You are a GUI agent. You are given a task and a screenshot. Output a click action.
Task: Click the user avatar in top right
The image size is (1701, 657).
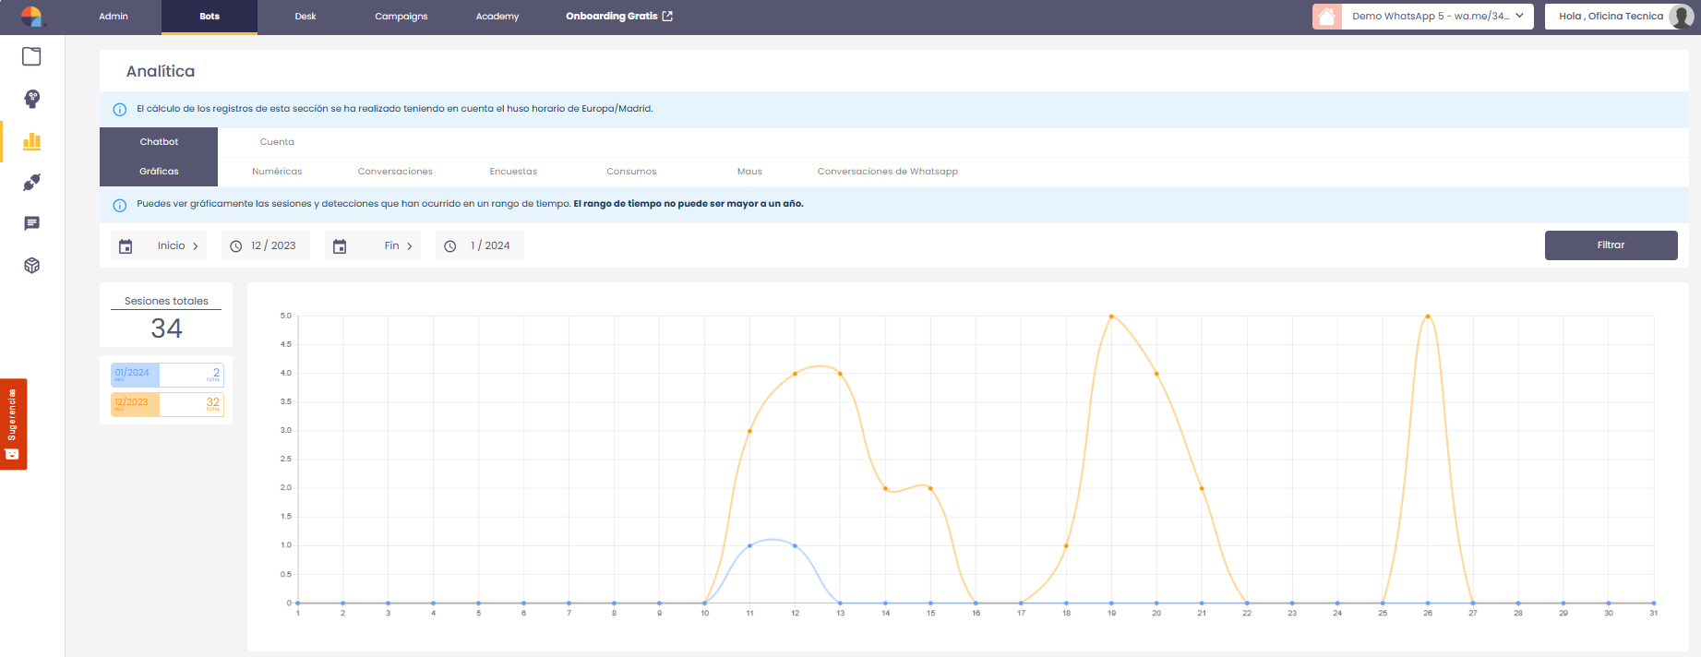point(1681,17)
